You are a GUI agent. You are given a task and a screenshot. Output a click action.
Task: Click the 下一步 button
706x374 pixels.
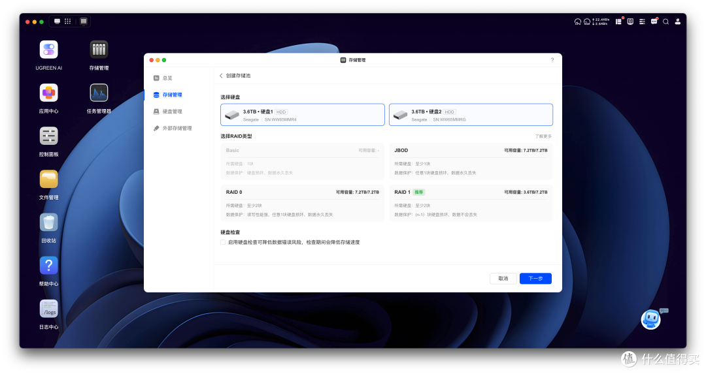(536, 279)
